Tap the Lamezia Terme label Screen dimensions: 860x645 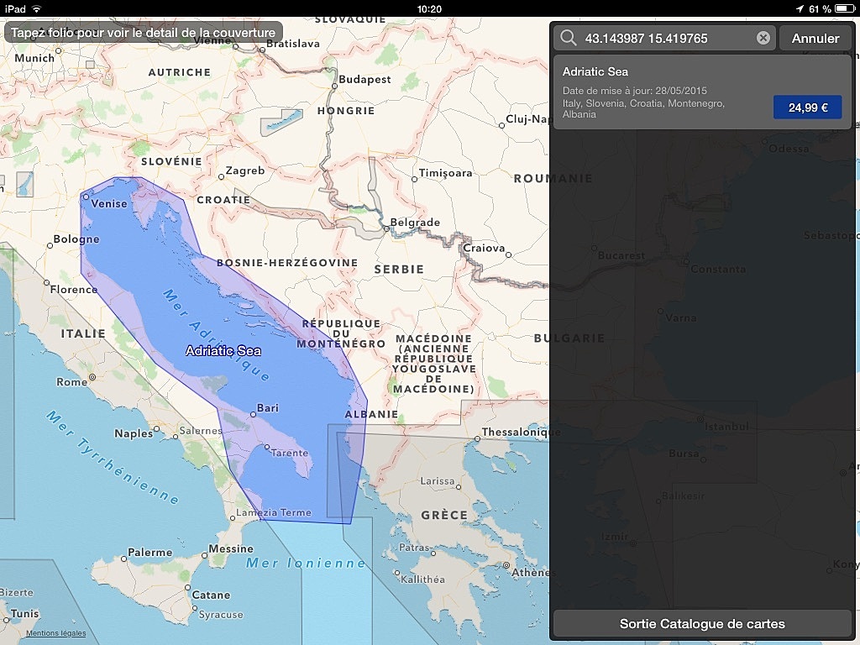pos(274,513)
